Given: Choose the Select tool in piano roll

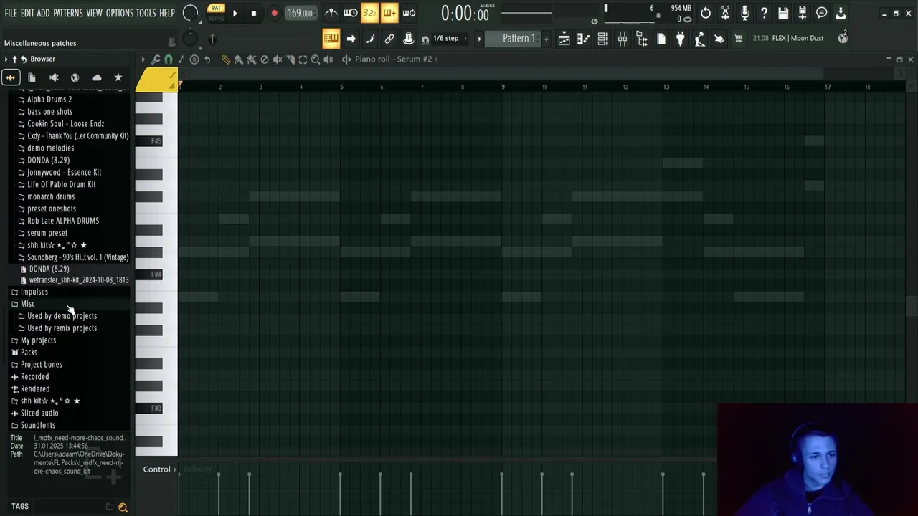Looking at the screenshot, I should [303, 59].
